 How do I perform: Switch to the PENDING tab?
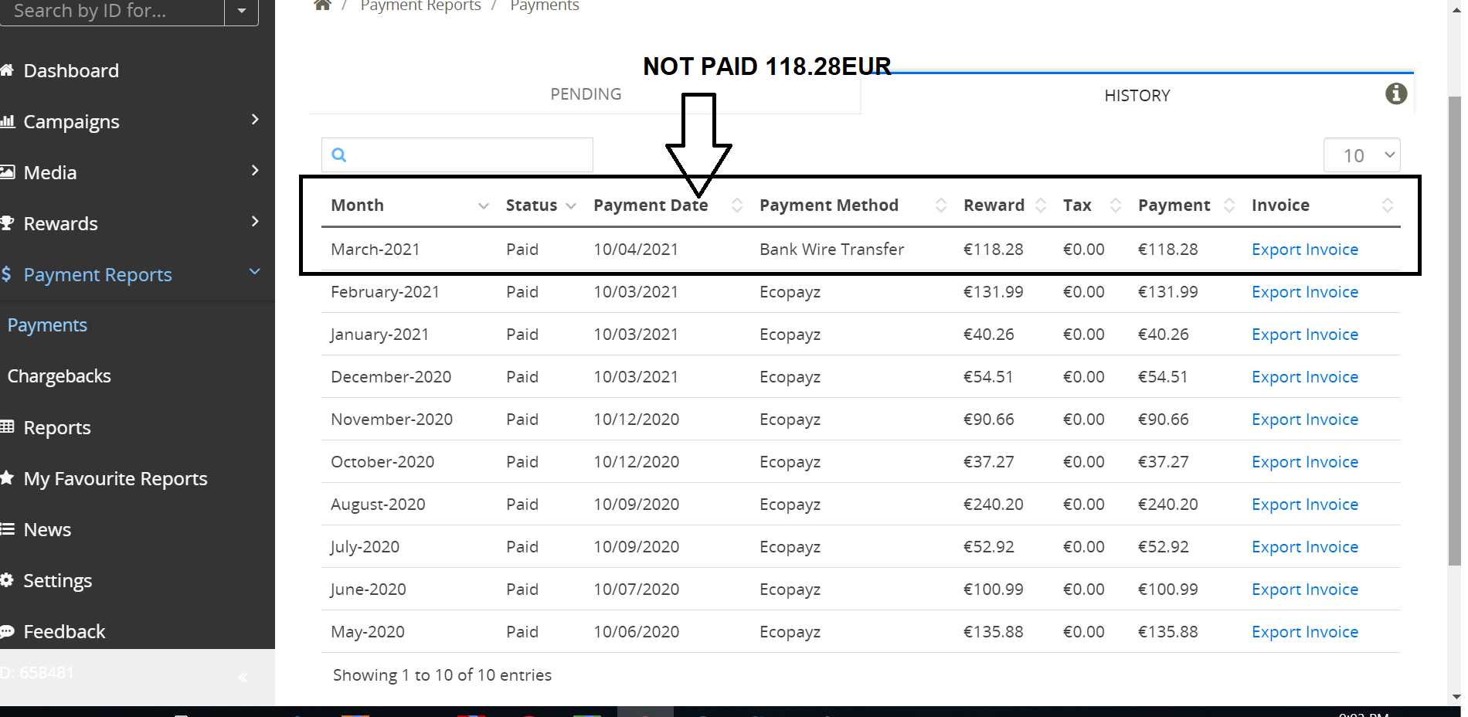586,94
